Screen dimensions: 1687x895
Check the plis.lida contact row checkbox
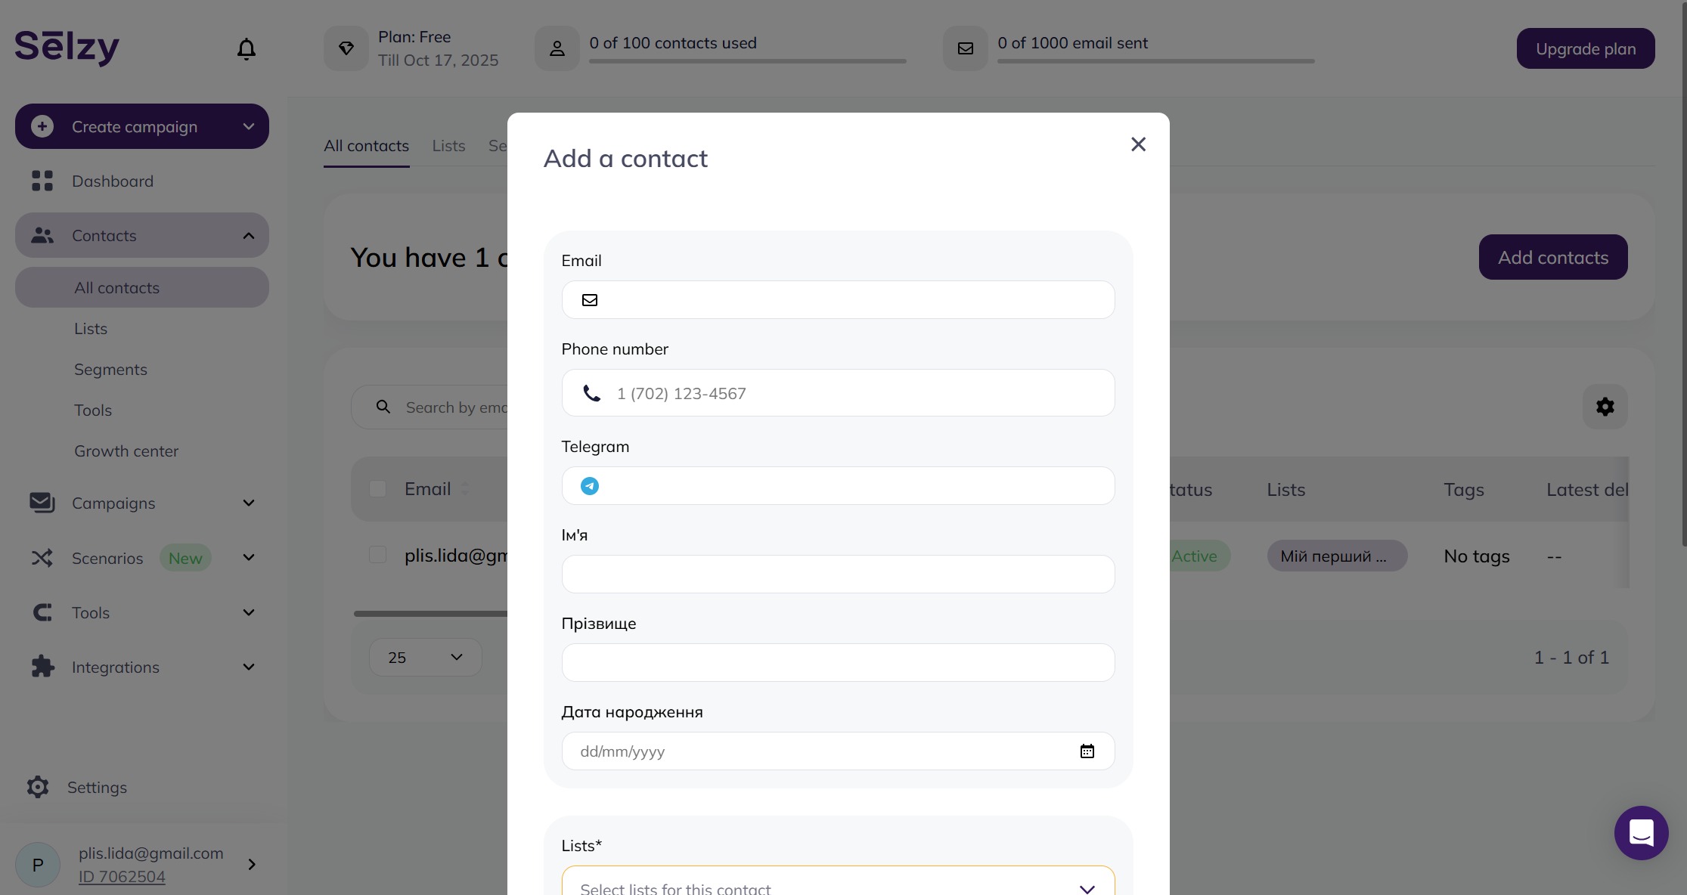point(378,555)
